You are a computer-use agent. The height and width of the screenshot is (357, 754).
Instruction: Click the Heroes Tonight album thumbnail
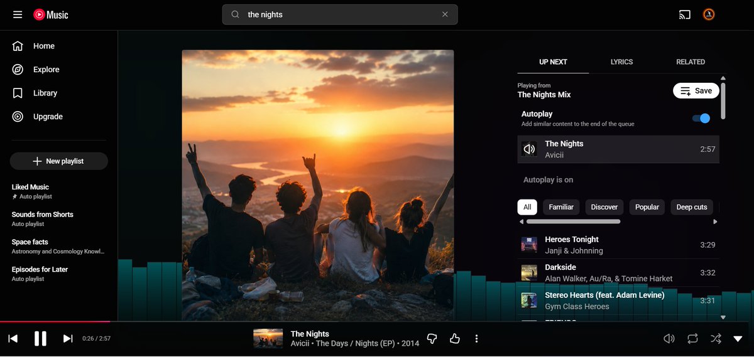(x=529, y=245)
